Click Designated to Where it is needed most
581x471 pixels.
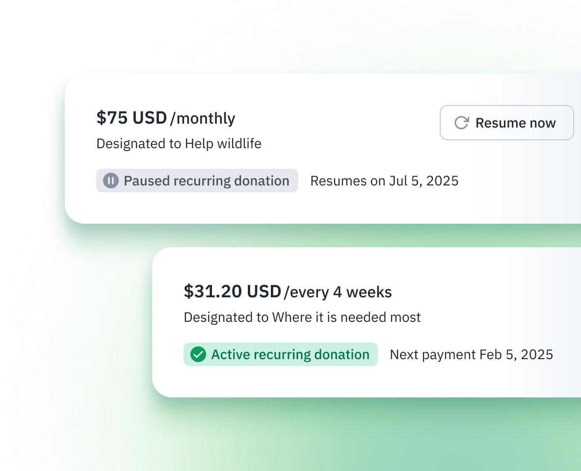tap(302, 317)
